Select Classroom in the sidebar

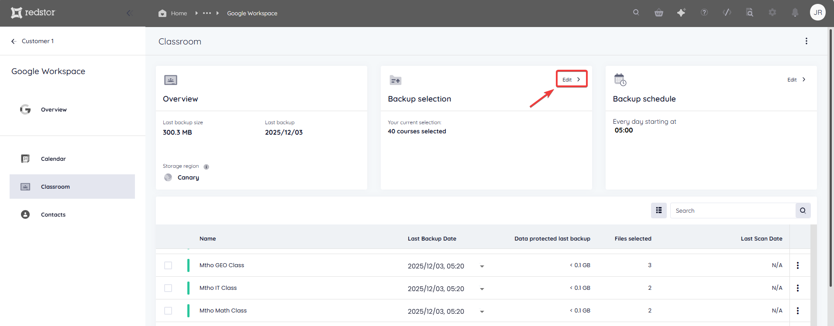click(72, 187)
